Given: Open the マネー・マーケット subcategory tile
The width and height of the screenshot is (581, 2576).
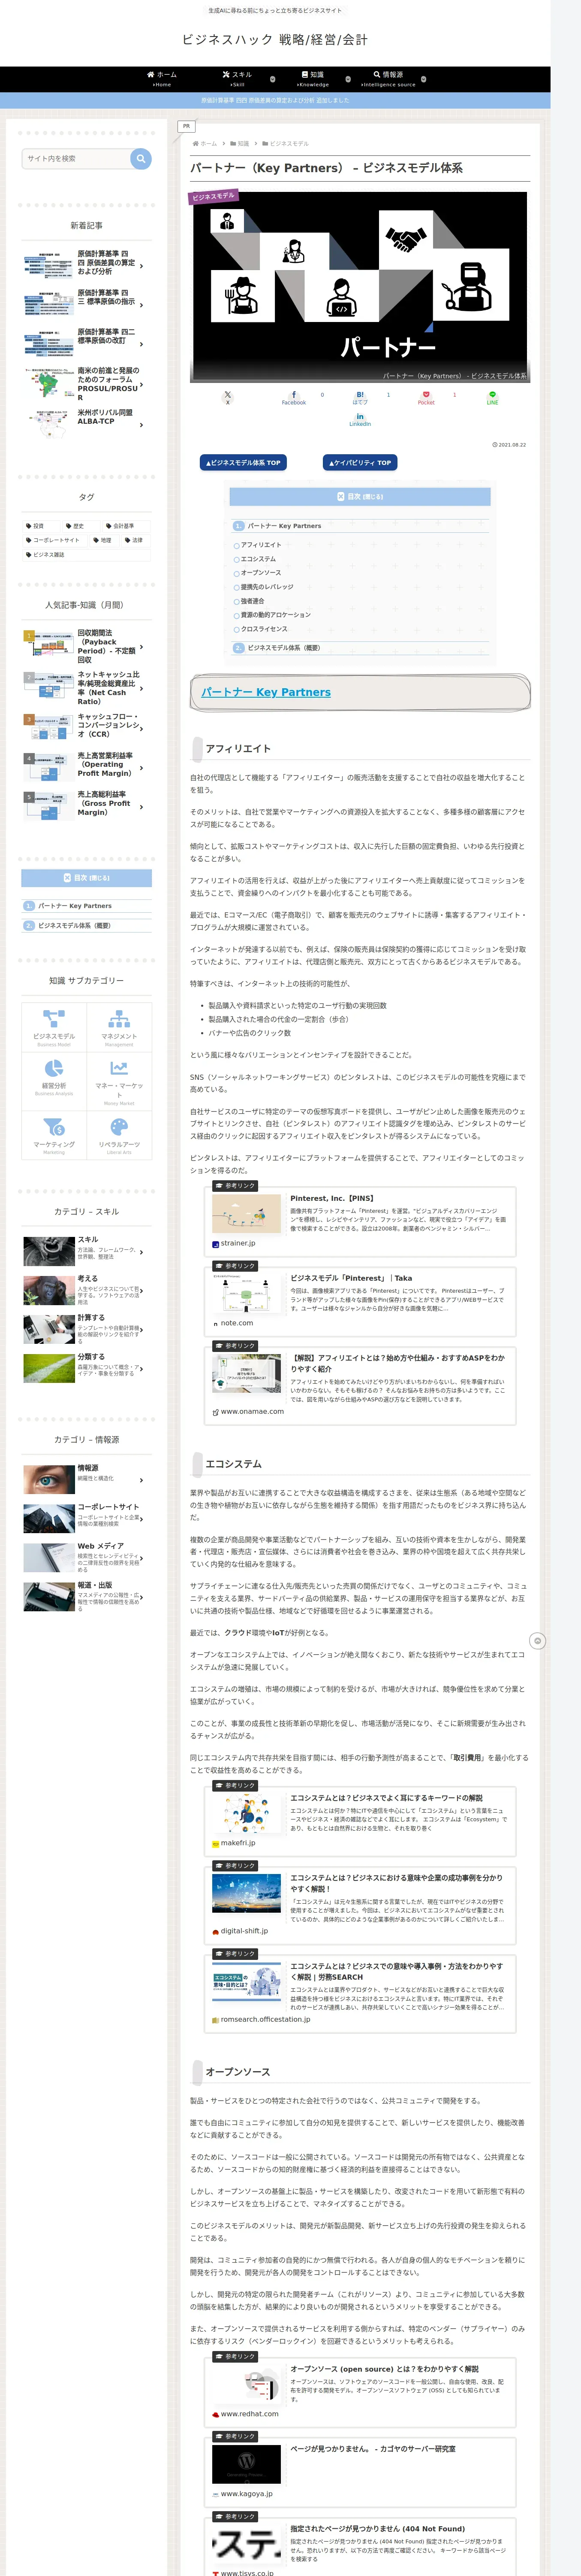Looking at the screenshot, I should (x=119, y=1080).
